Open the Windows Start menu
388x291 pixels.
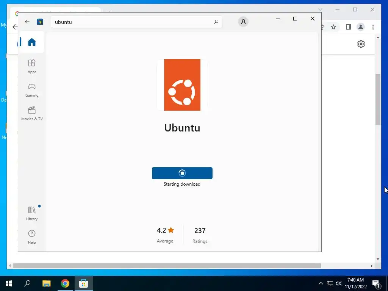(x=9, y=283)
